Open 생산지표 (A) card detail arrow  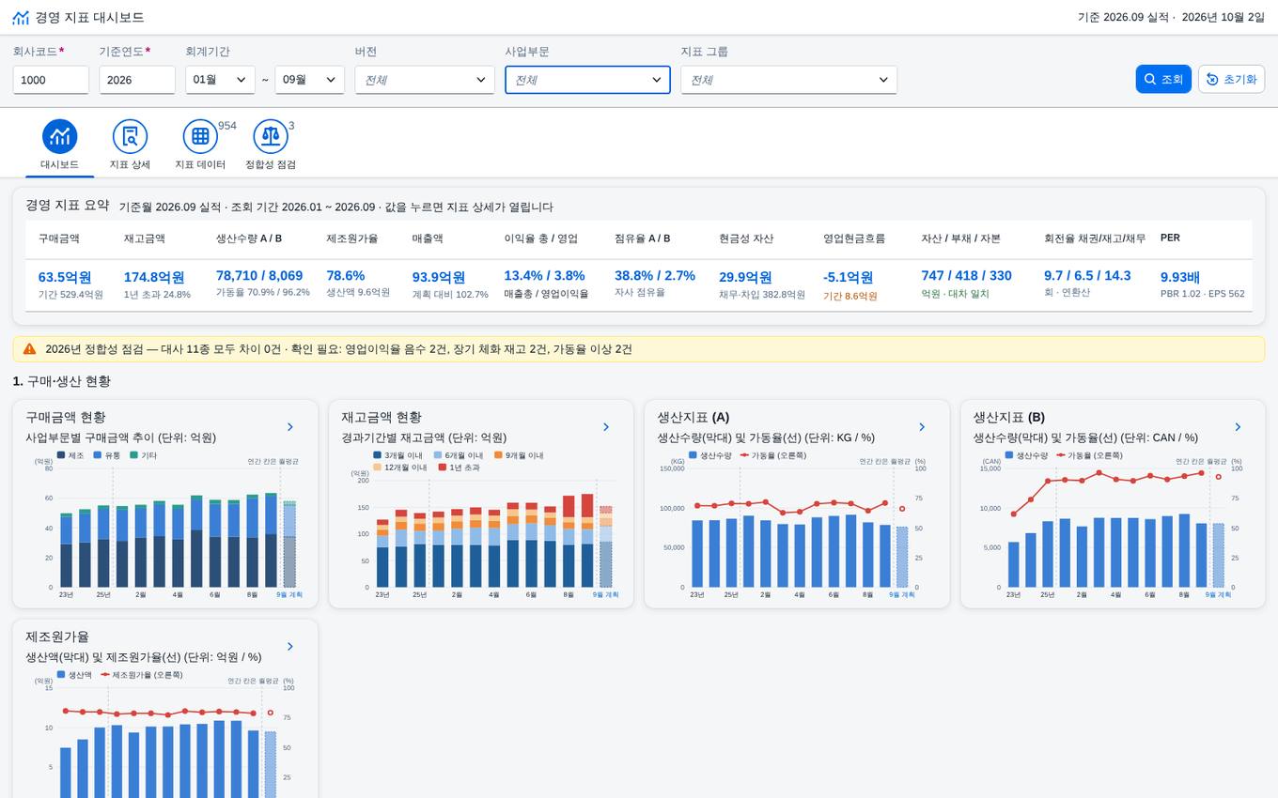click(x=922, y=427)
